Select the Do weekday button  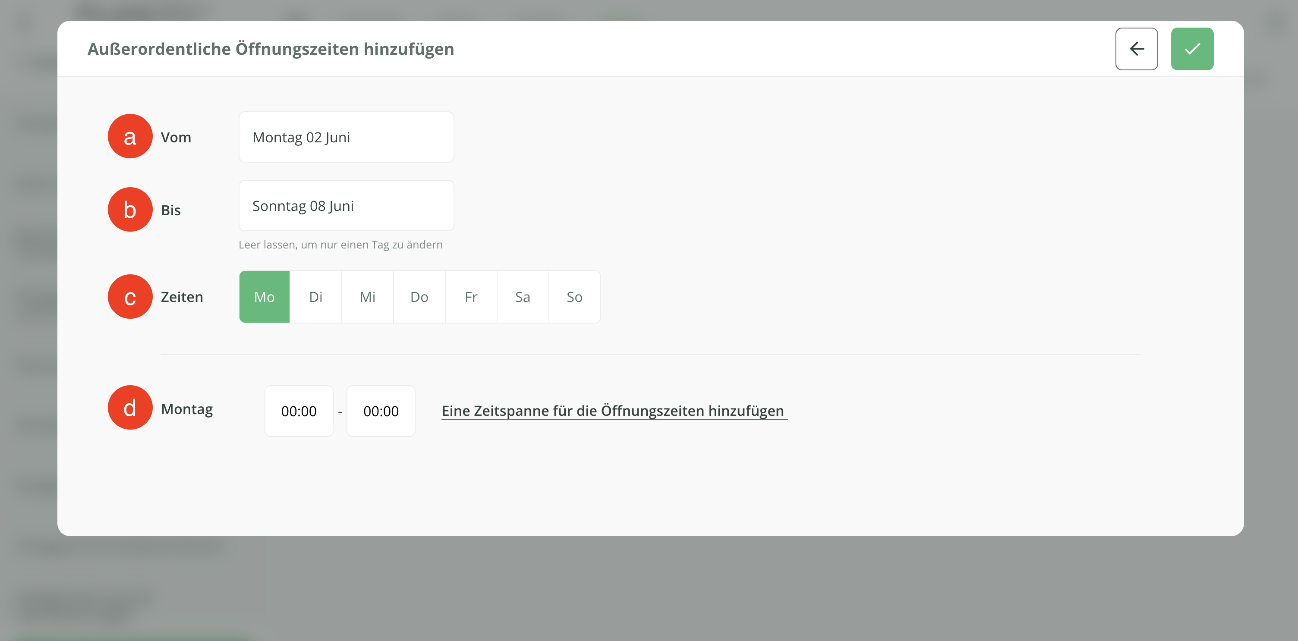(419, 297)
